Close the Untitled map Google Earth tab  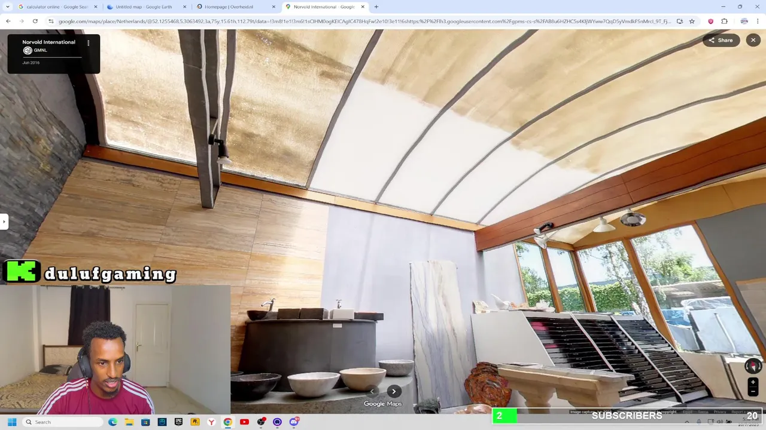click(x=184, y=7)
